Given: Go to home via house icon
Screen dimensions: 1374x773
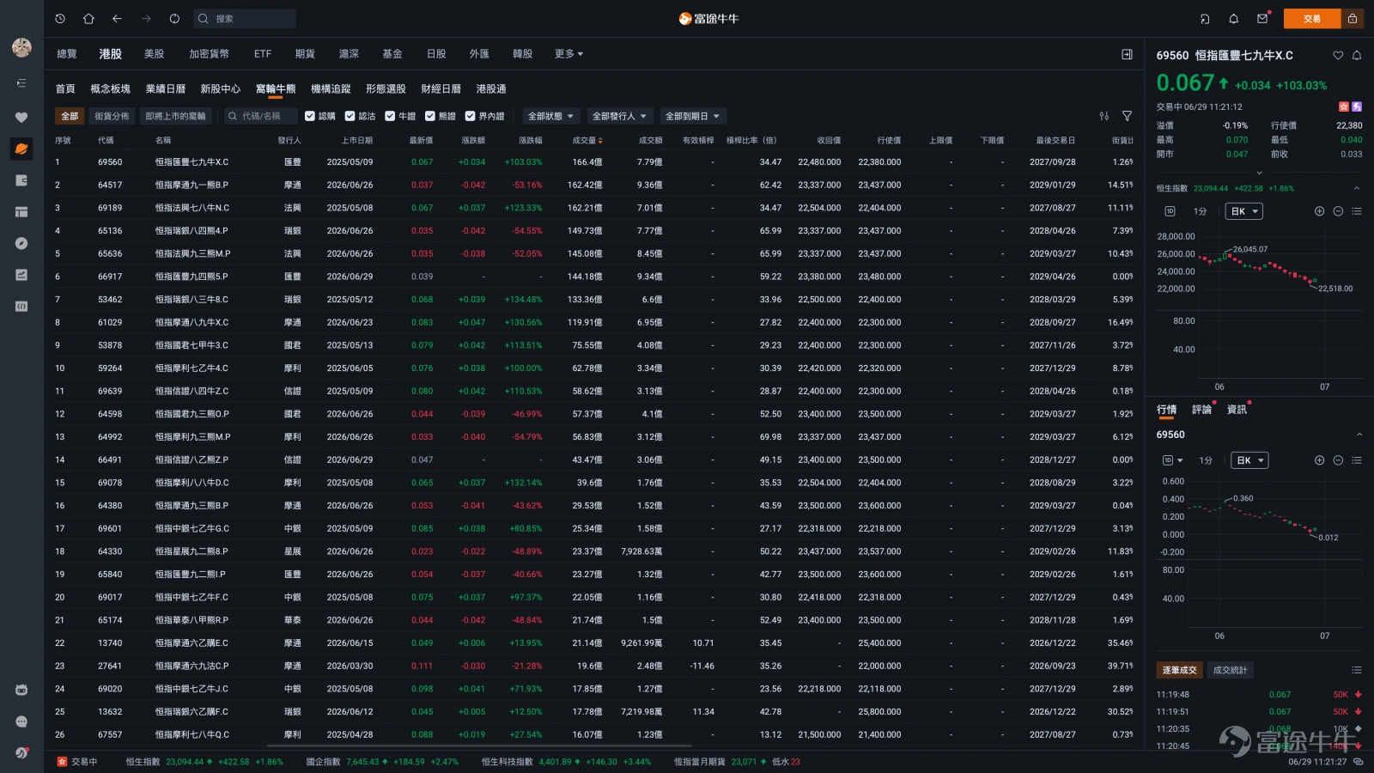Looking at the screenshot, I should [88, 19].
